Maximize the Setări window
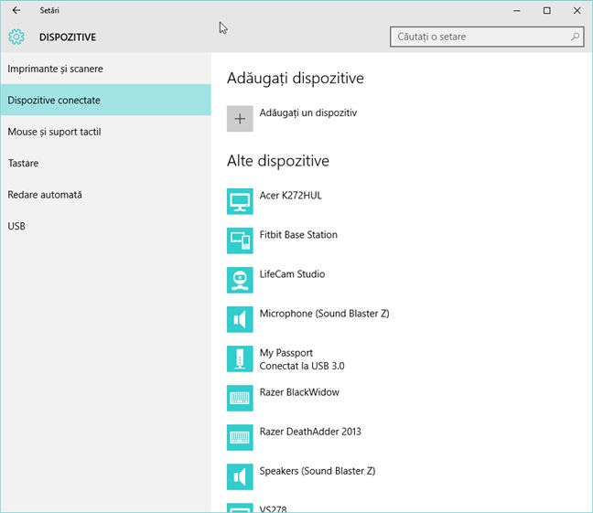The height and width of the screenshot is (513, 593). tap(547, 11)
